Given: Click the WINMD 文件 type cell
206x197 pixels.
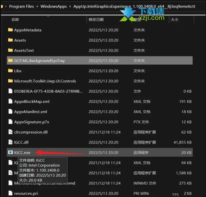Looking at the screenshot, I should [145, 183].
